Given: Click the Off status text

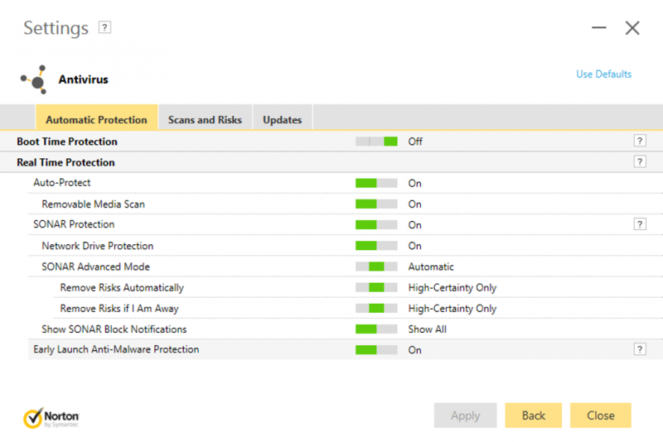Looking at the screenshot, I should 415,142.
